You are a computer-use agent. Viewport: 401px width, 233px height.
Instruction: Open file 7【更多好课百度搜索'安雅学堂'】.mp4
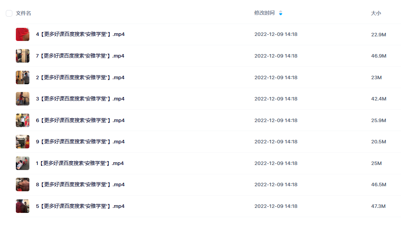80,56
